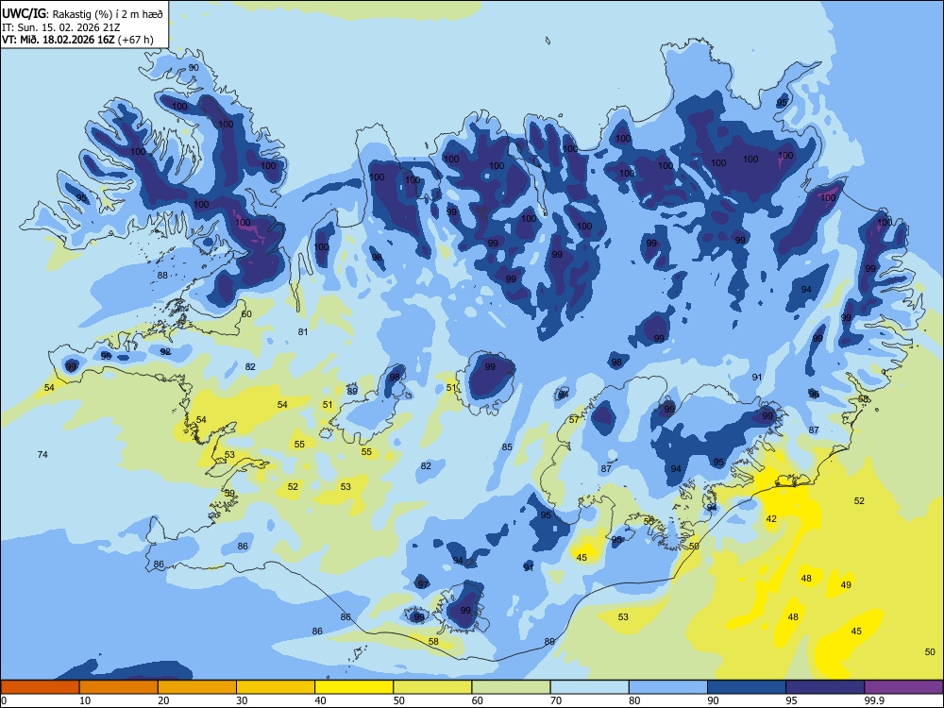Click the map value 97

coord(423,584)
